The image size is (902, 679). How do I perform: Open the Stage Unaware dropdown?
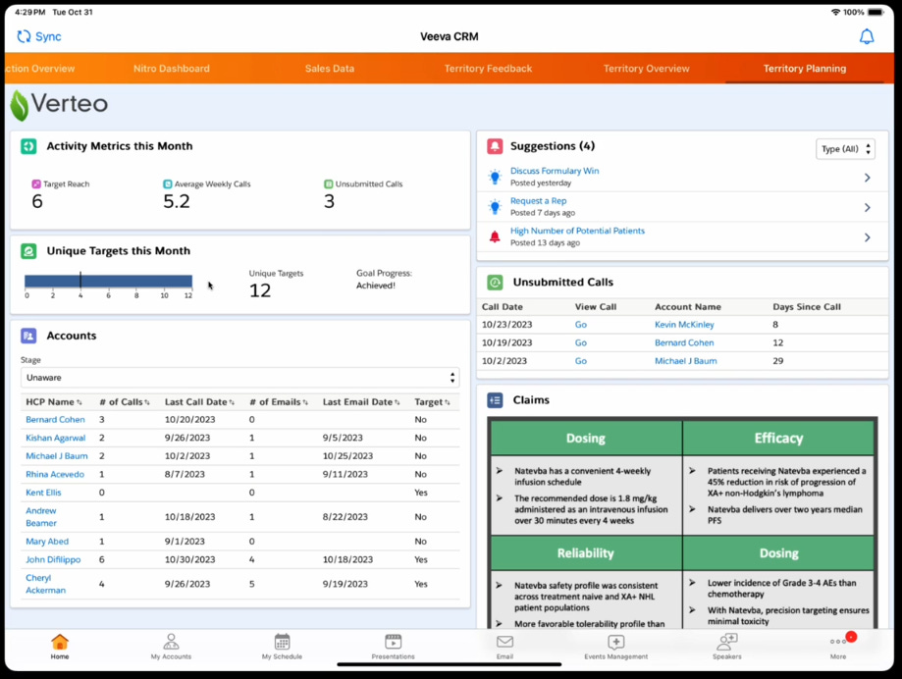[x=239, y=378]
